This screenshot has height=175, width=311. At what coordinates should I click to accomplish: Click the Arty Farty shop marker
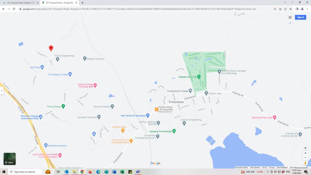[x=42, y=67]
